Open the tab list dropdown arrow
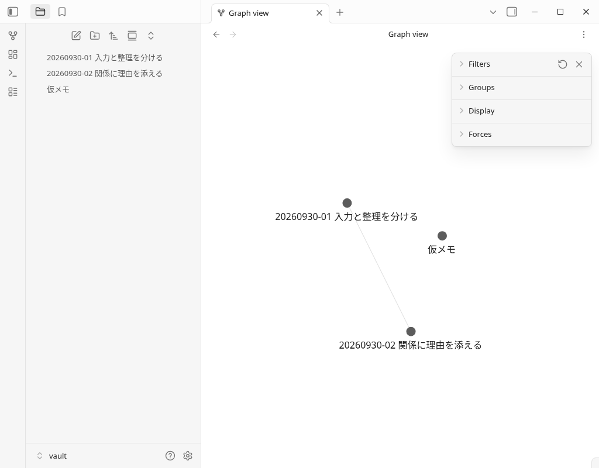This screenshot has width=599, height=468. 493,12
